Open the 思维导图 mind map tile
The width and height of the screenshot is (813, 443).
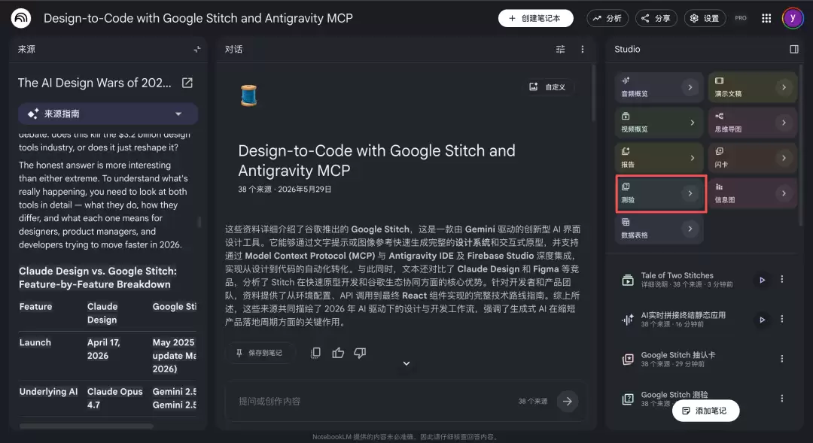[x=752, y=123]
